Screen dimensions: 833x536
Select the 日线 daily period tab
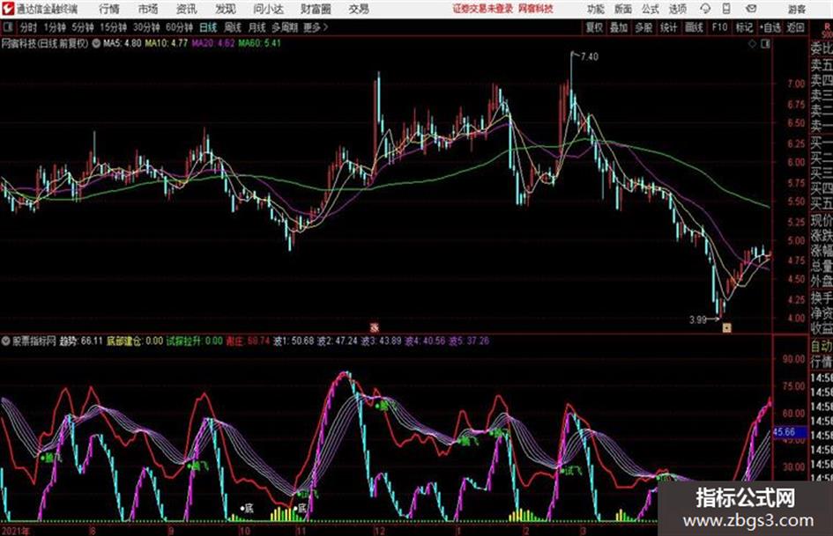pyautogui.click(x=208, y=27)
